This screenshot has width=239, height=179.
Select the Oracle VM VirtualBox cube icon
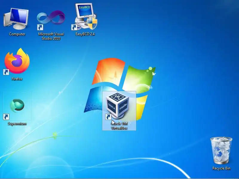[117, 106]
